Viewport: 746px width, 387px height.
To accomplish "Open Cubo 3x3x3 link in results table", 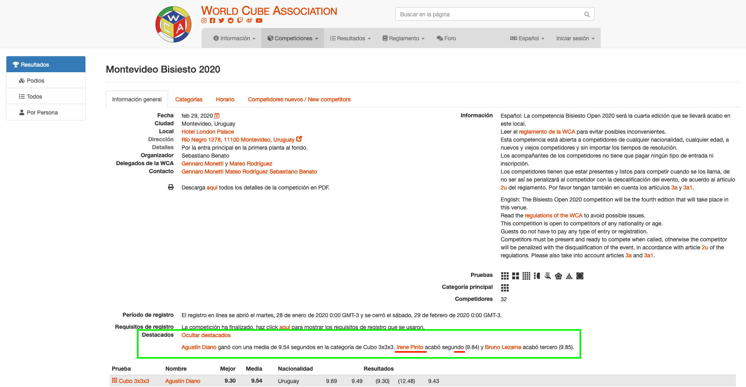I will [x=134, y=381].
